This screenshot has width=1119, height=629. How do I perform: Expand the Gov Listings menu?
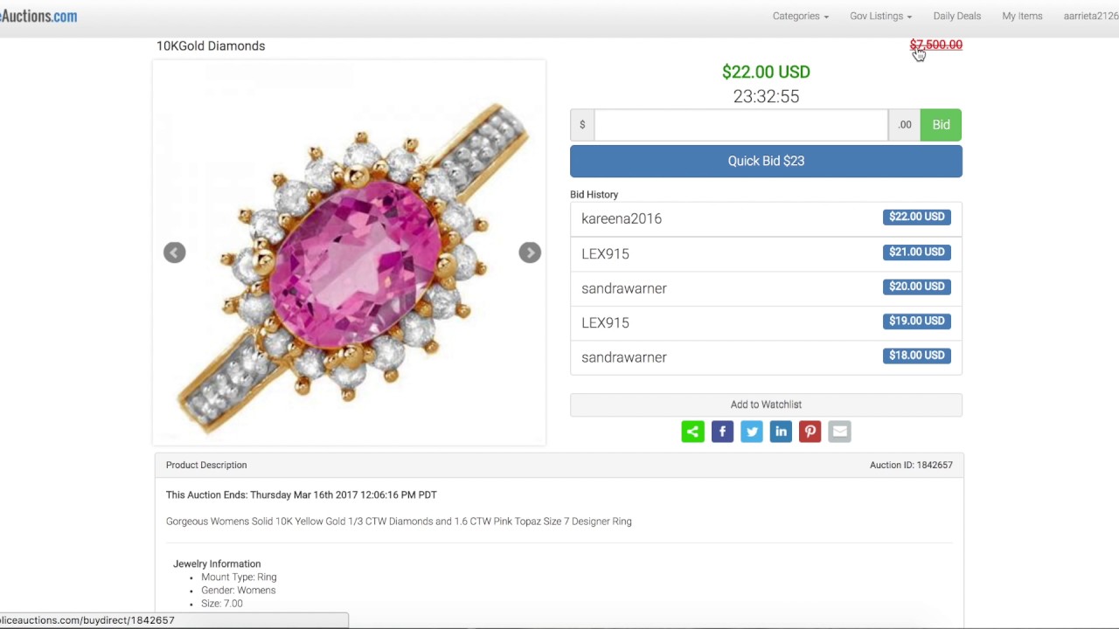(x=880, y=16)
